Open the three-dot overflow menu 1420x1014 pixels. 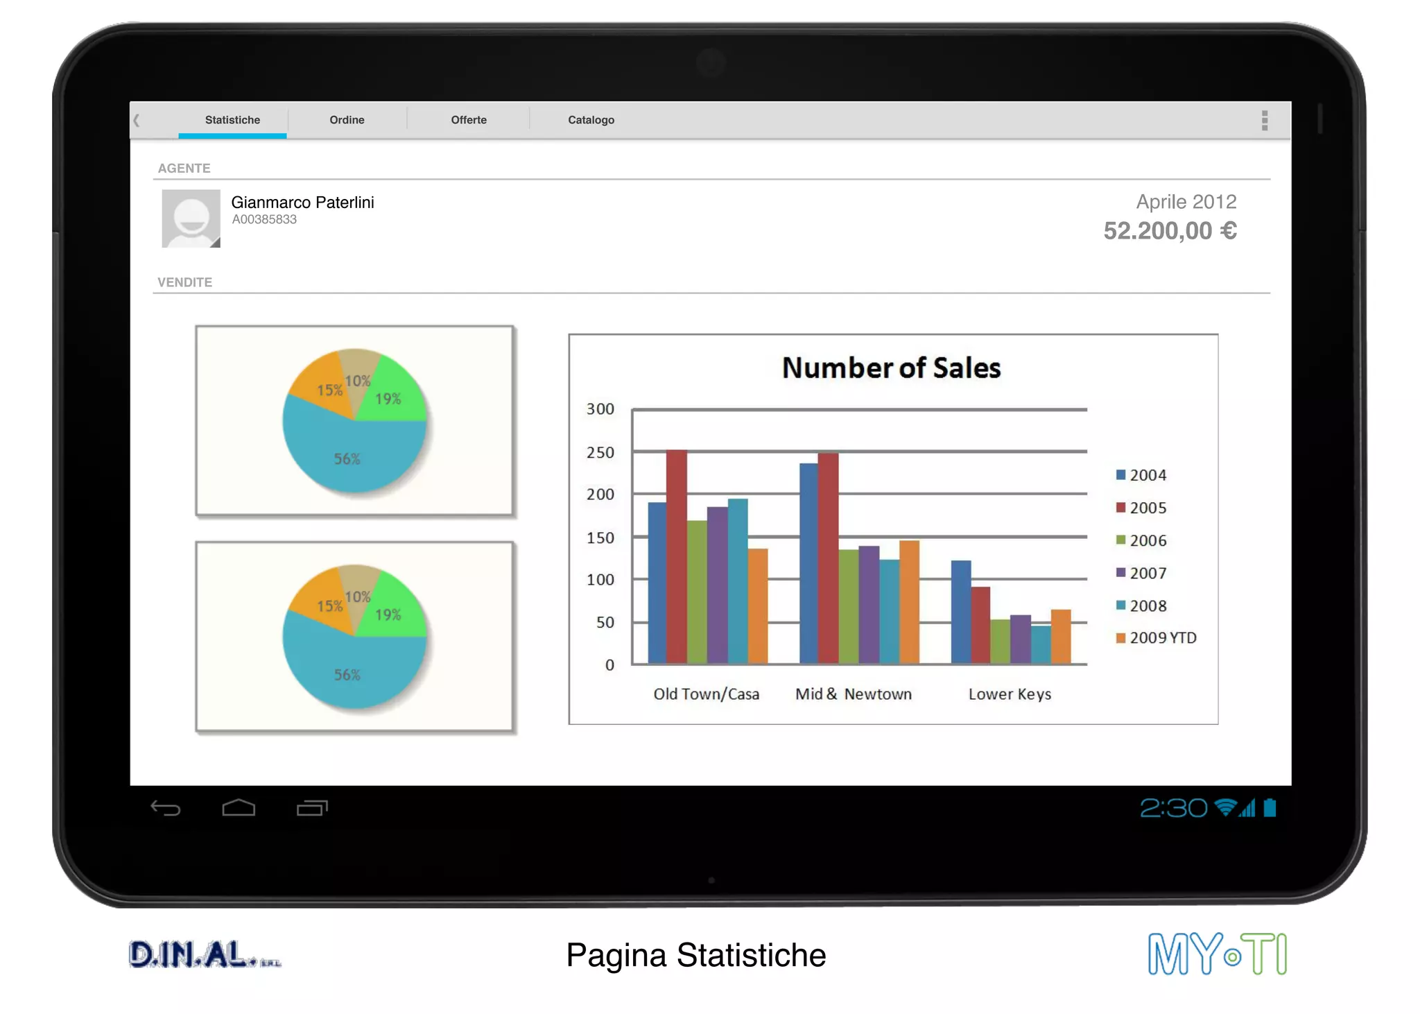click(1264, 120)
